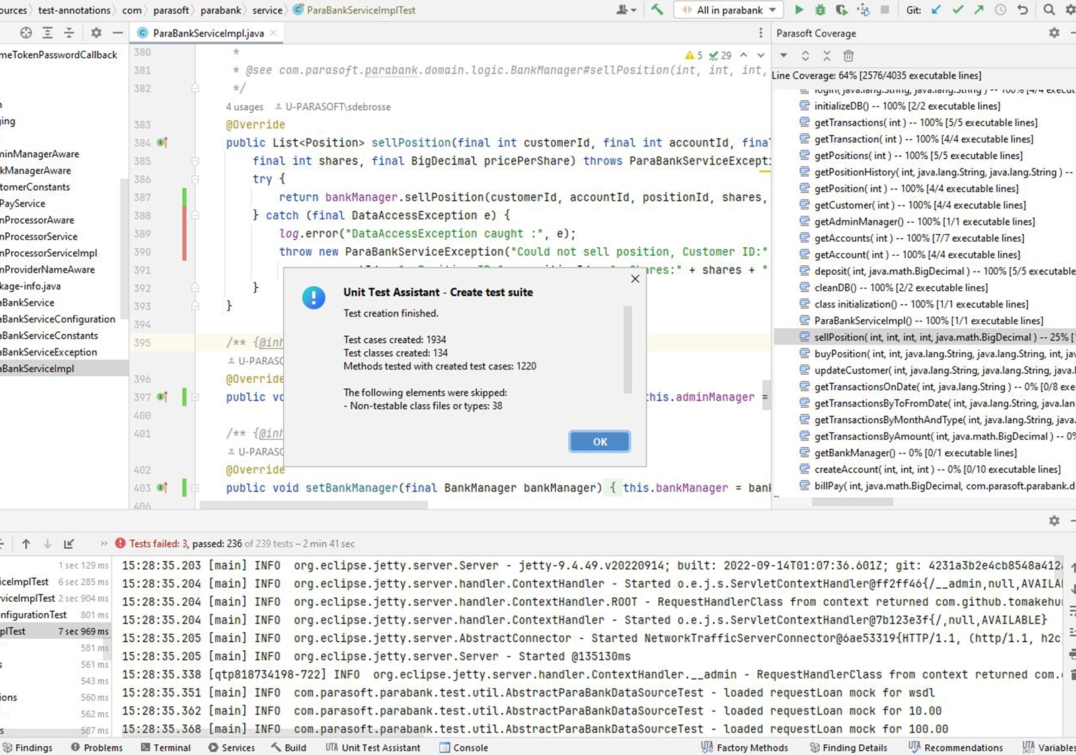Screen dimensions: 1076x755
Task: Open the code-with-me user dropdown
Action: pos(626,9)
